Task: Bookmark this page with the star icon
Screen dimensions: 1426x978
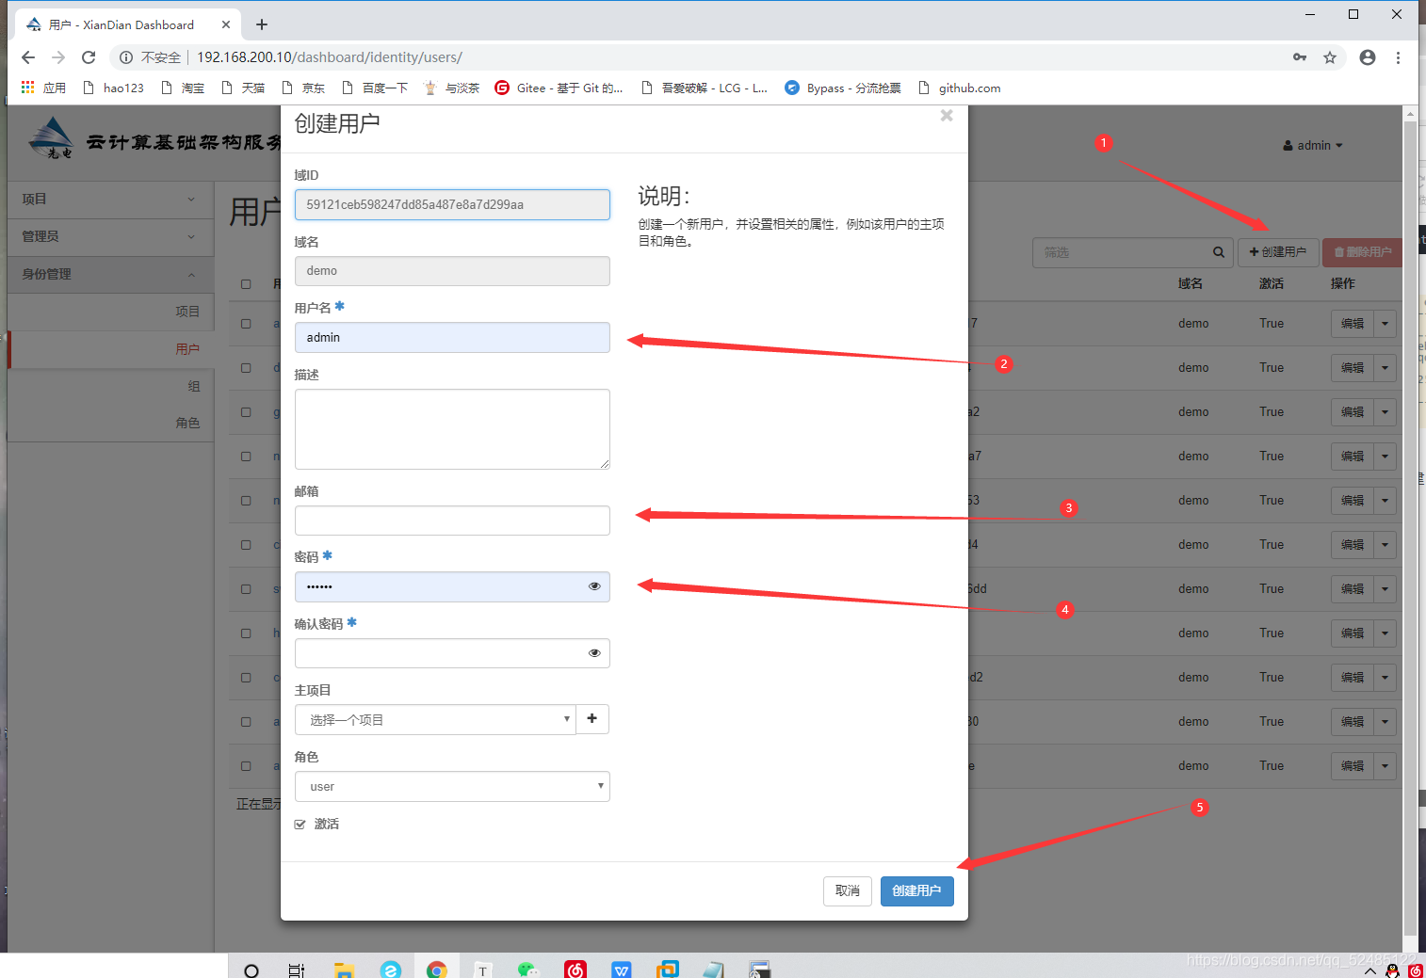Action: click(x=1330, y=57)
